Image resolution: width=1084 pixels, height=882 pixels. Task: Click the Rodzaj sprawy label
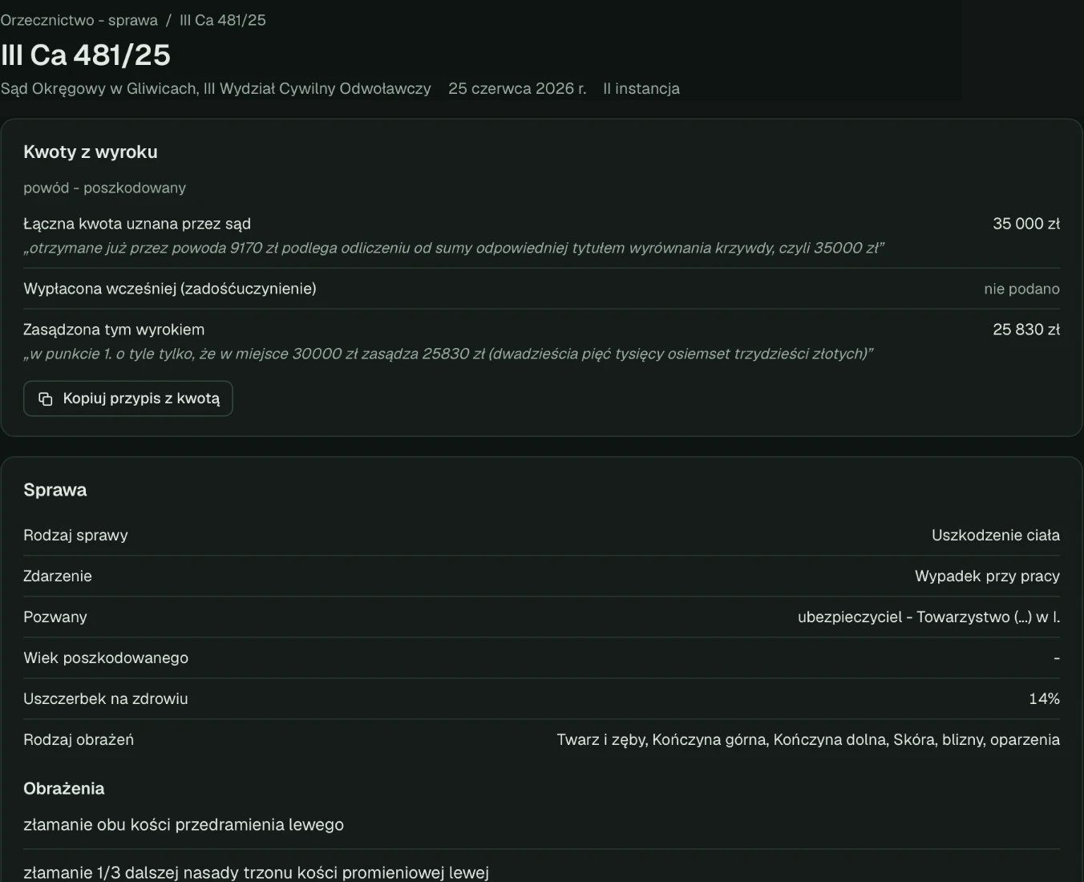click(75, 535)
